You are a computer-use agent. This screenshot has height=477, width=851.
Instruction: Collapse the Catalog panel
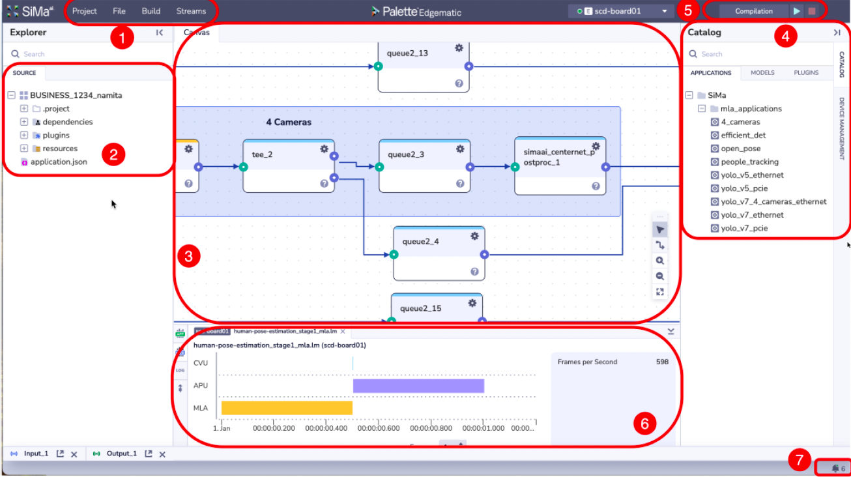(x=837, y=33)
